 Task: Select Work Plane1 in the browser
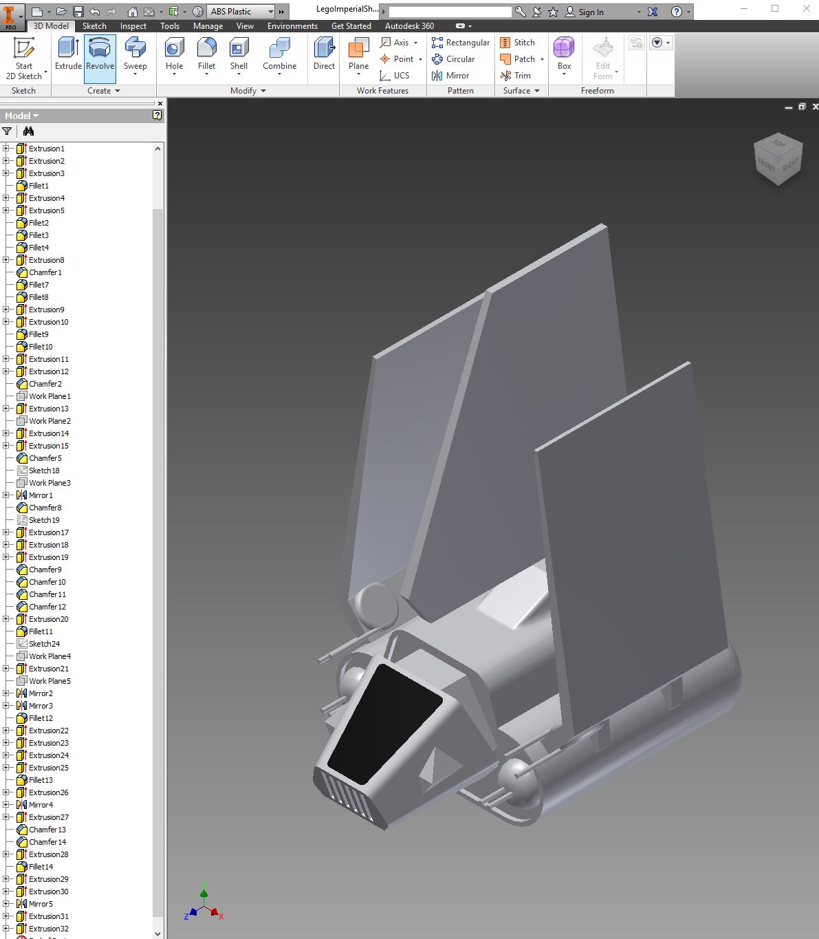(x=50, y=396)
